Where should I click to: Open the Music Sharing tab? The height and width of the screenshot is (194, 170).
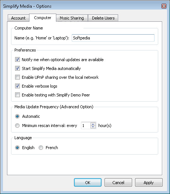pyautogui.click(x=72, y=18)
